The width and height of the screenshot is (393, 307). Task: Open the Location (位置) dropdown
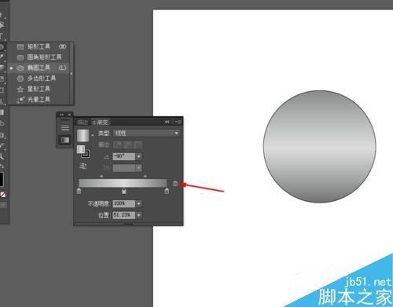[139, 215]
